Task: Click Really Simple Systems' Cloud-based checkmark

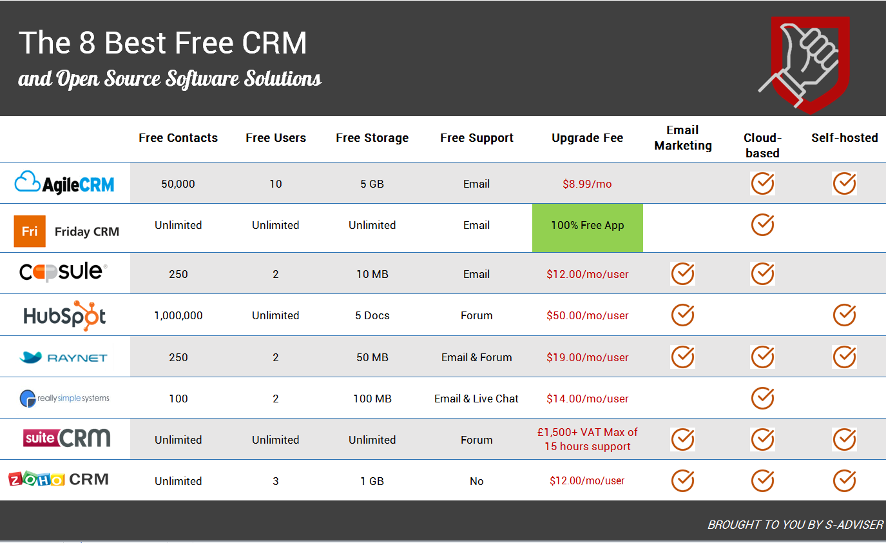Action: (762, 398)
